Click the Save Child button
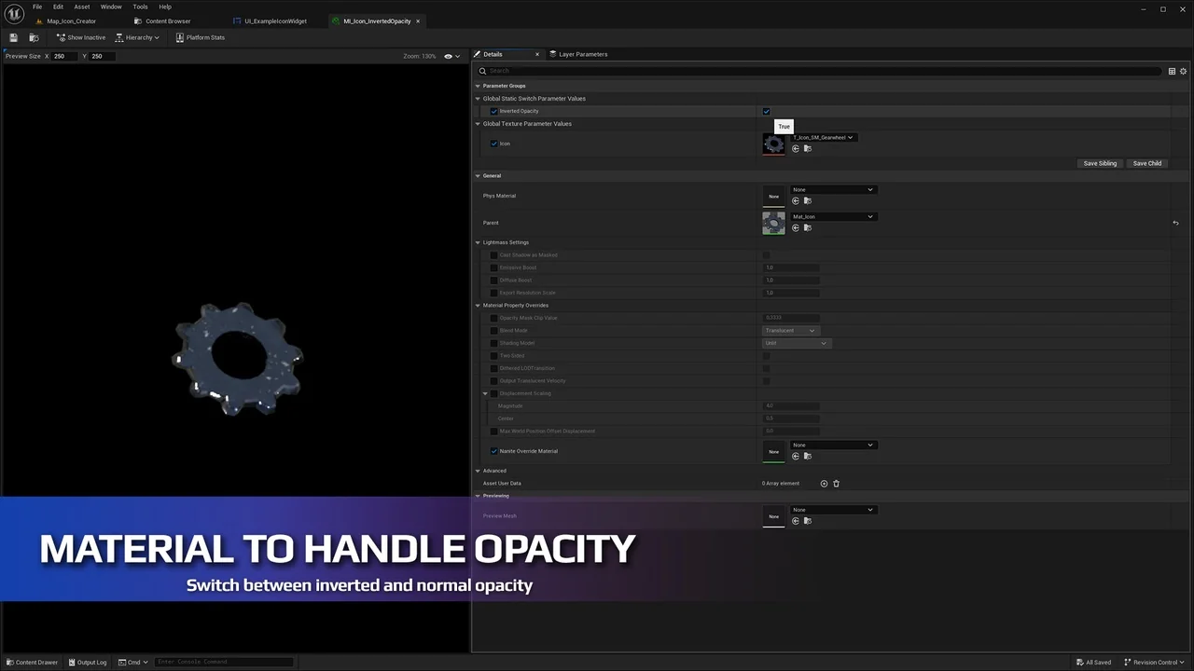Viewport: 1194px width, 671px height. pyautogui.click(x=1146, y=163)
